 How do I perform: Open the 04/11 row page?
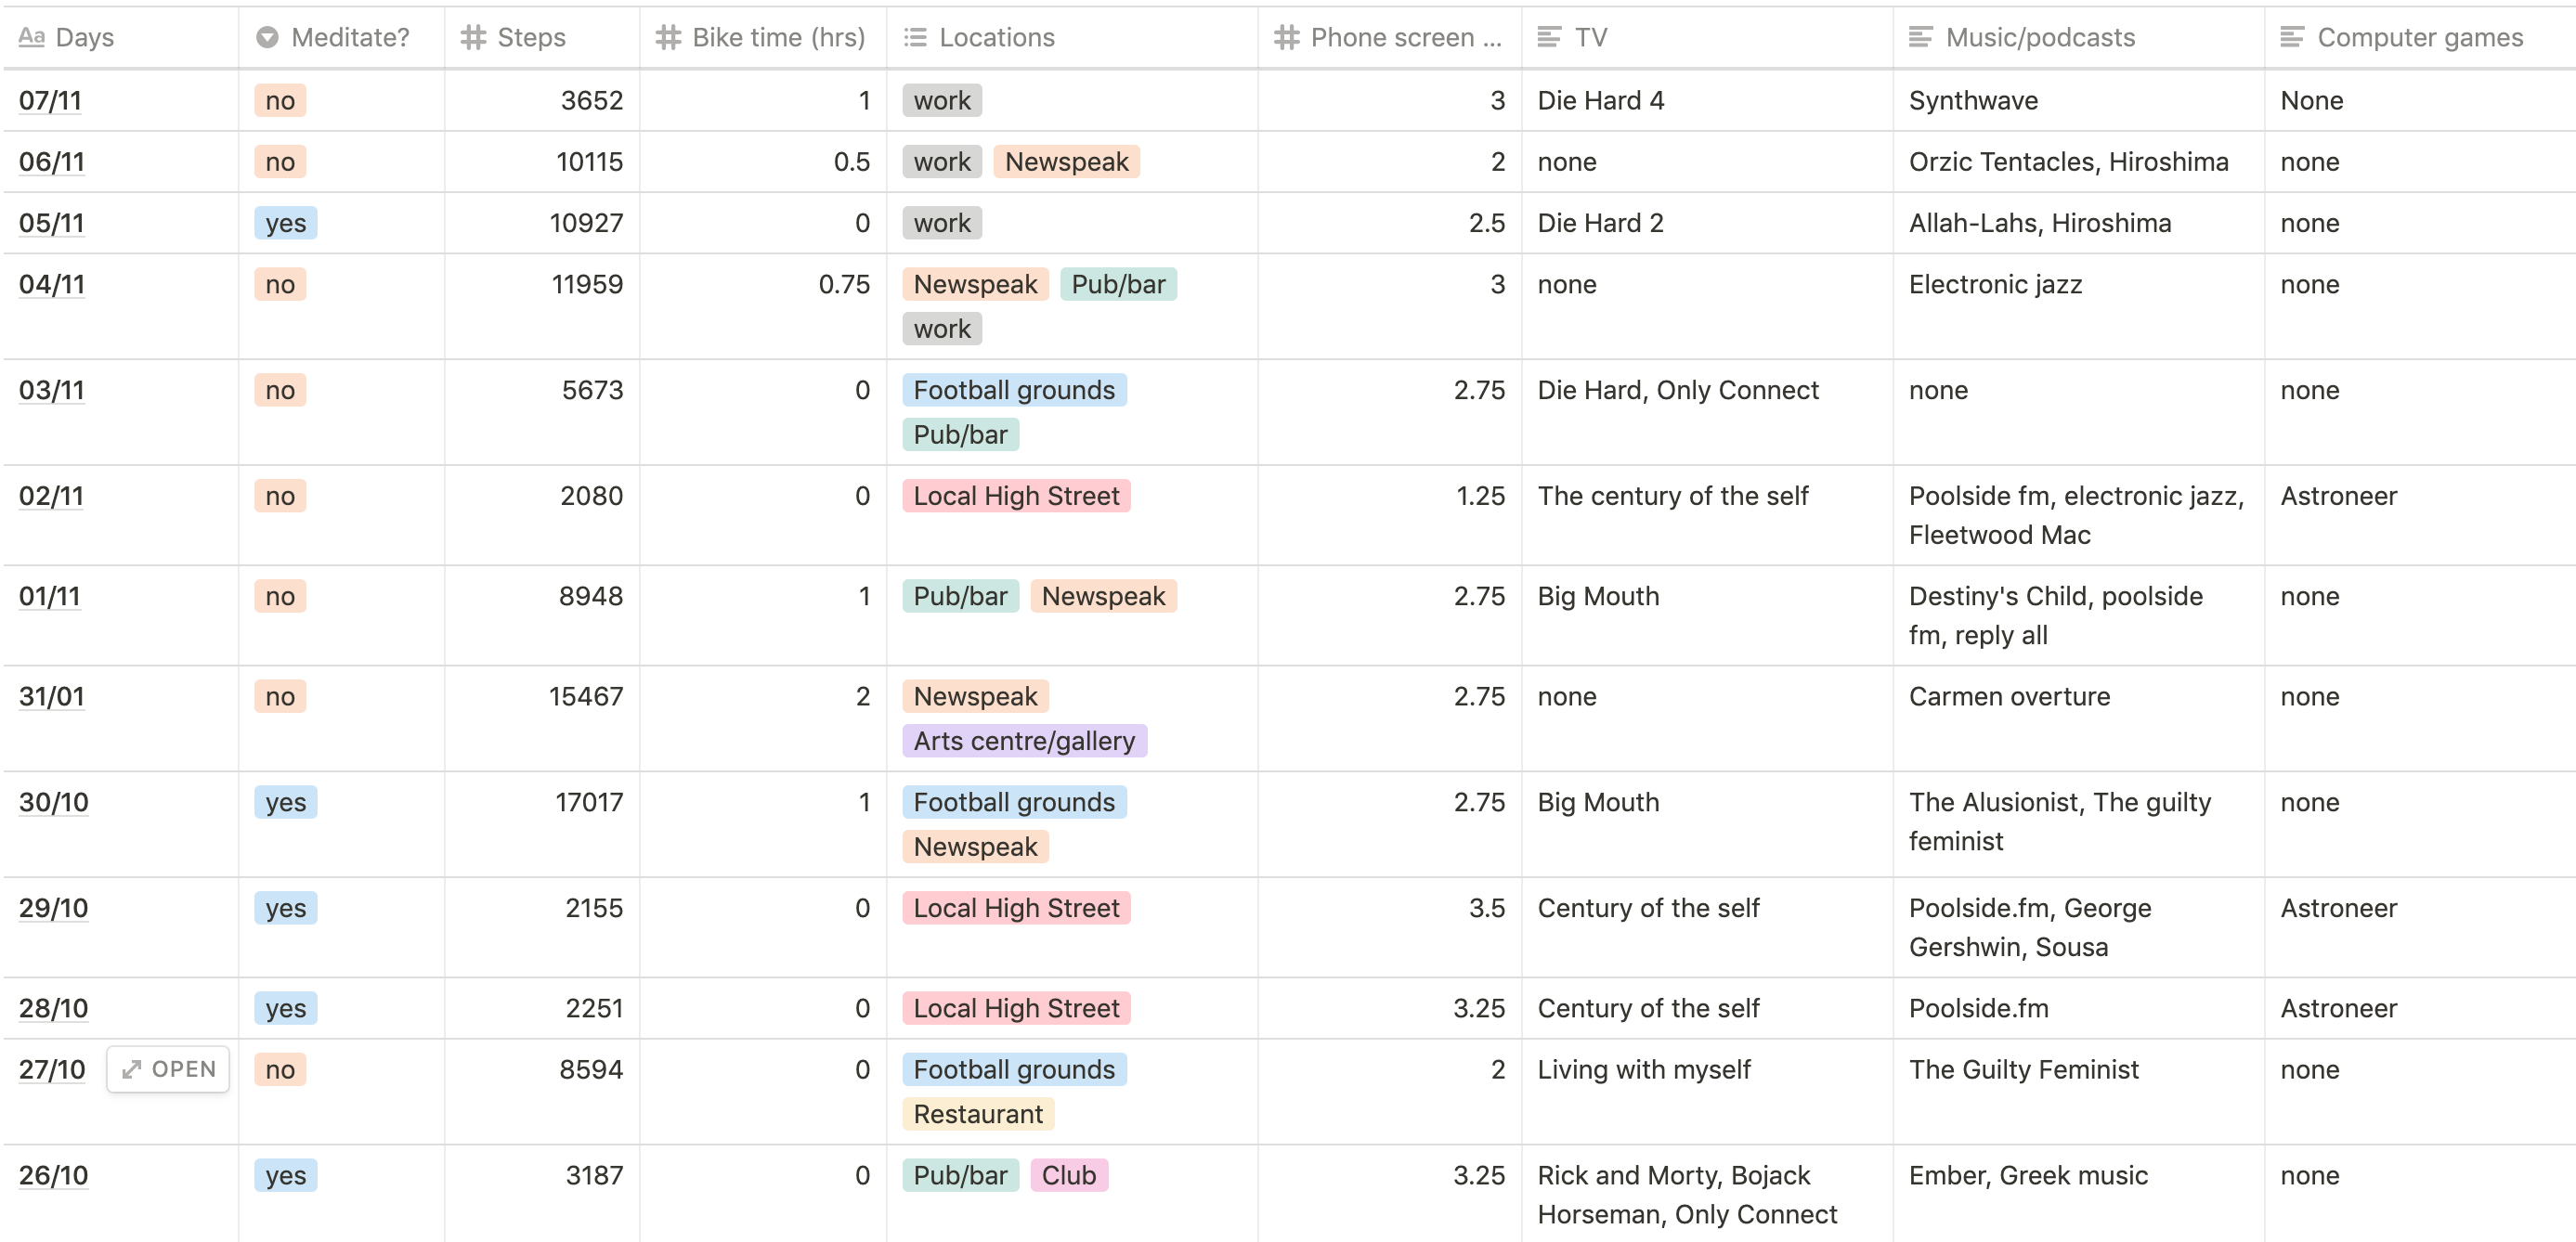tap(52, 285)
